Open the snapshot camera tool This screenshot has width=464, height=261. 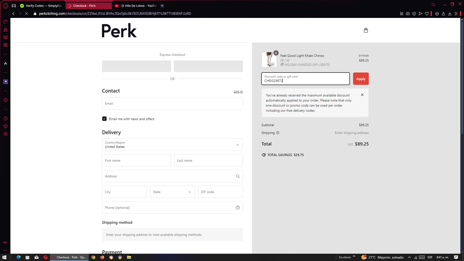pos(408,14)
